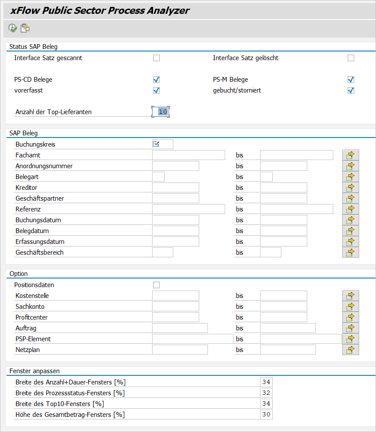Click the Anzahl der Top-Lieferanten field
Screen dimensions: 376x432
click(x=160, y=112)
